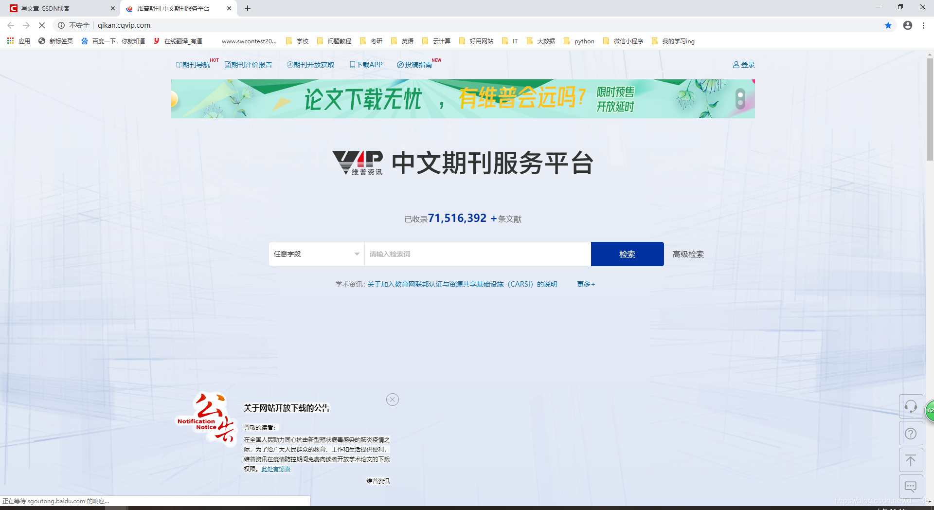934x510 pixels.
Task: Open the 期刊导航 navigation menu
Action: tap(194, 64)
